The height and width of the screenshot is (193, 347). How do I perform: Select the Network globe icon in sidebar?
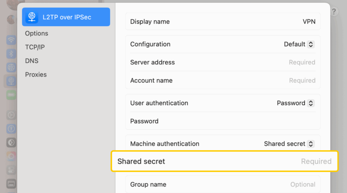click(12, 67)
